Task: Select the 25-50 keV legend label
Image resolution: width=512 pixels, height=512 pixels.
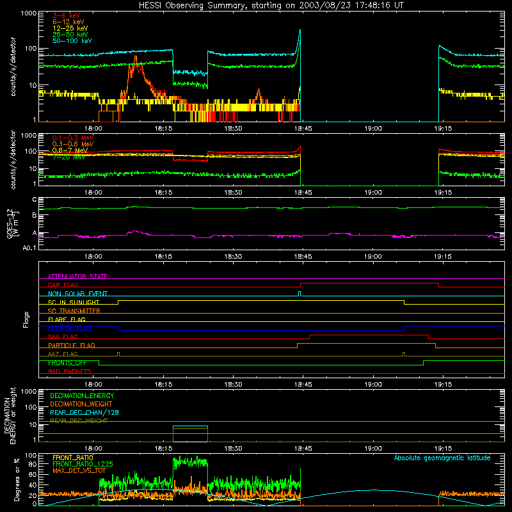Action: [70, 35]
